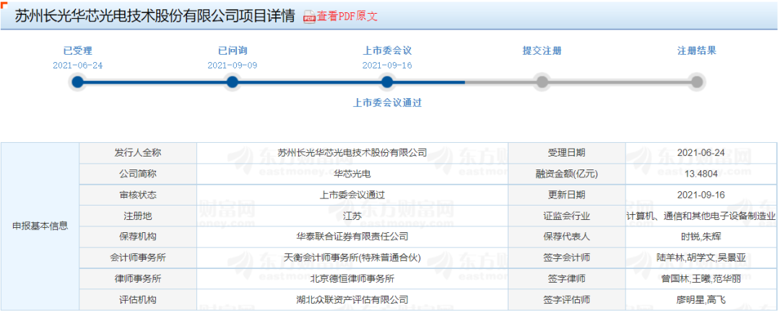Click the 保荐机构 label cell
The image size is (780, 313).
(138, 237)
